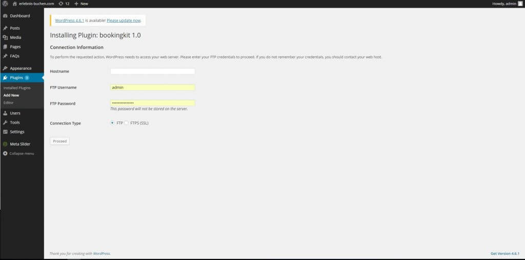Click the Howdy, admin account text
The image size is (525, 260).
click(504, 4)
